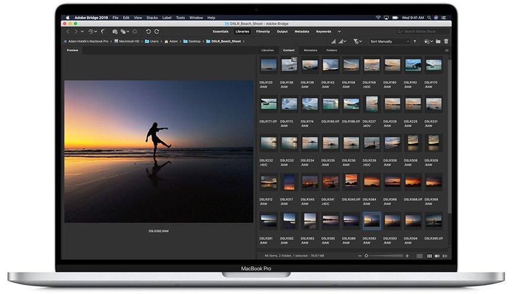Switch to Keywords workspace
This screenshot has width=512, height=294.
(324, 31)
